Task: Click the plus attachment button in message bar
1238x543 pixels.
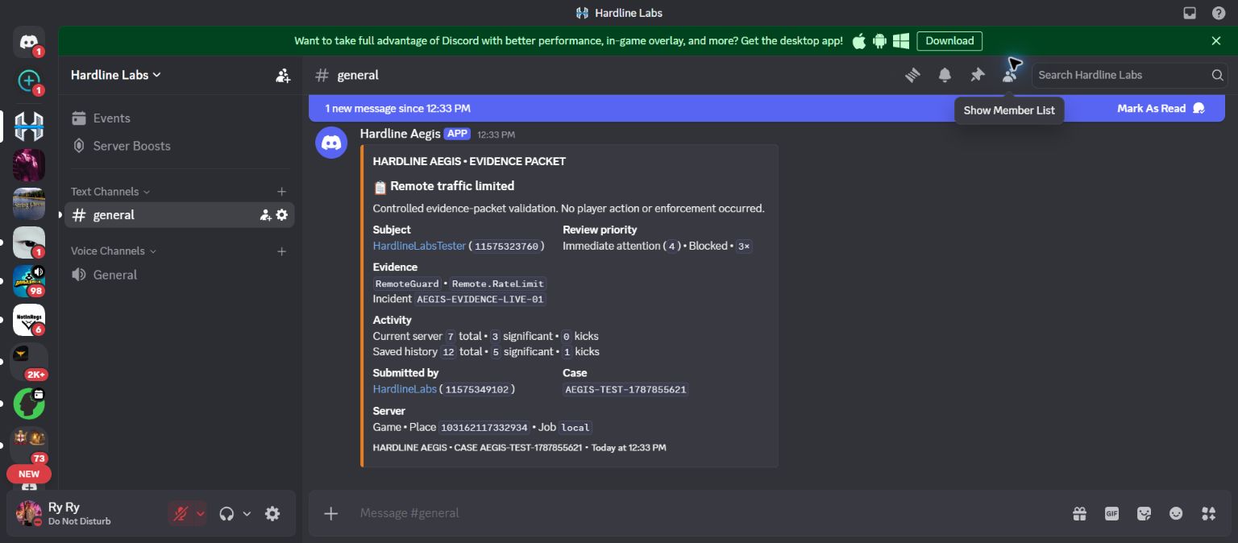Action: pos(331,513)
